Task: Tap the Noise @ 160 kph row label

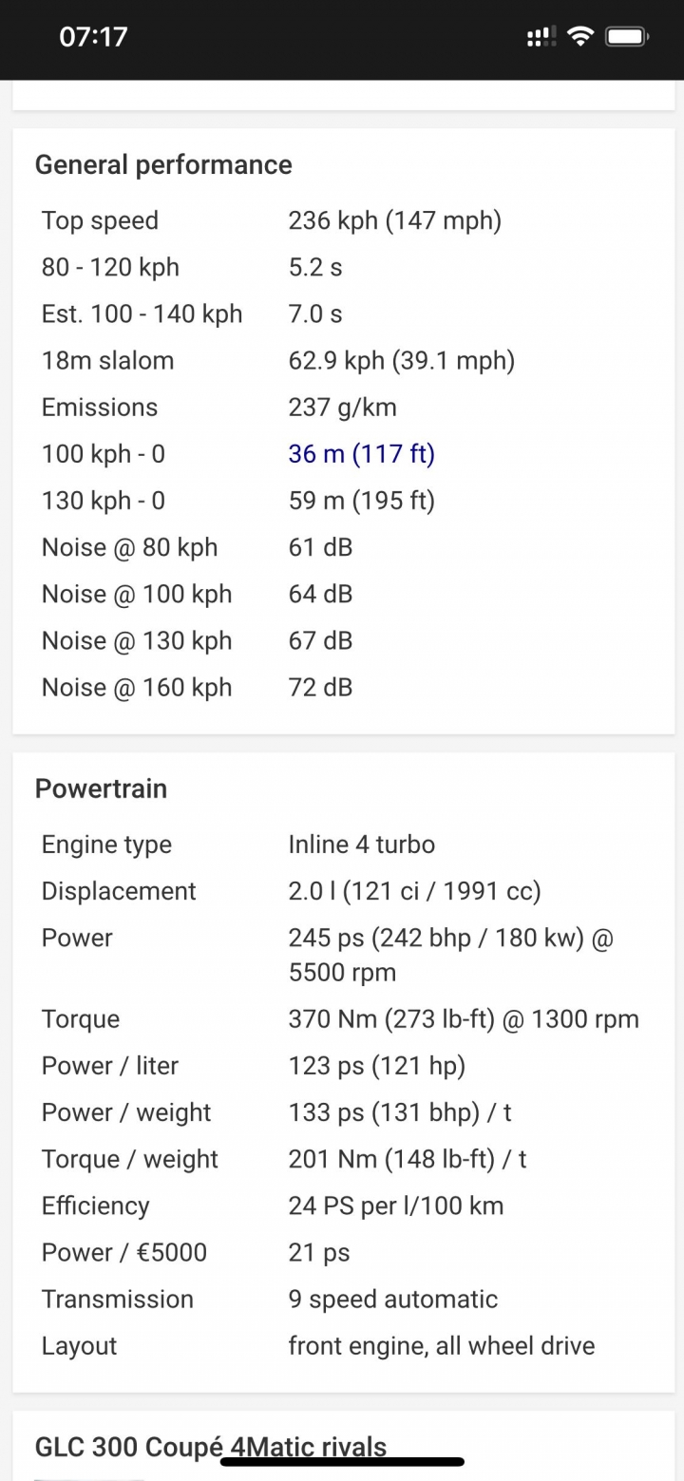Action: 137,688
